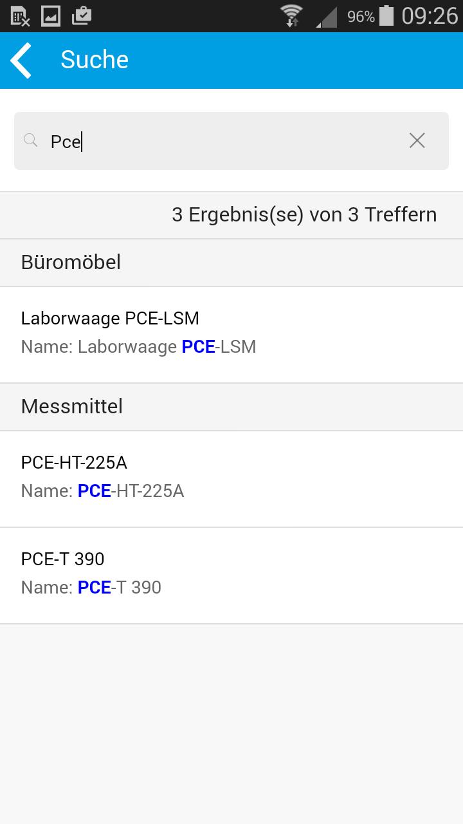Tap the briefcase notification icon
463x824 pixels.
coord(81,15)
